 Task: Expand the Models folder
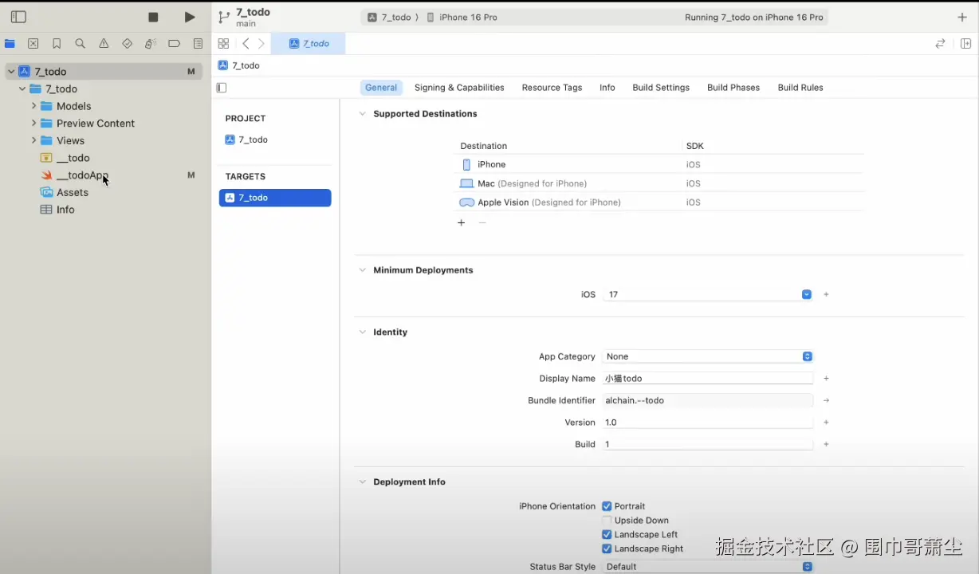tap(33, 106)
